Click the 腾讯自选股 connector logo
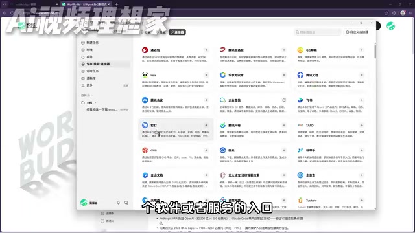The image size is (415, 233). 222,50
